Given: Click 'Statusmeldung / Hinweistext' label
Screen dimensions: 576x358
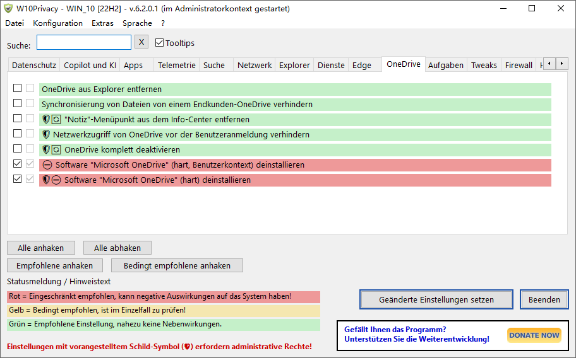Looking at the screenshot, I should (x=59, y=281).
